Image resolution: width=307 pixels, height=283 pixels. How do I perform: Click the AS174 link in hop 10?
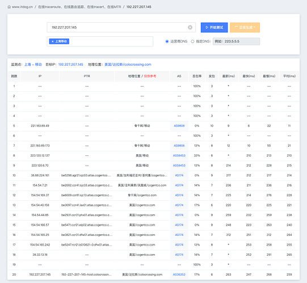(x=179, y=175)
